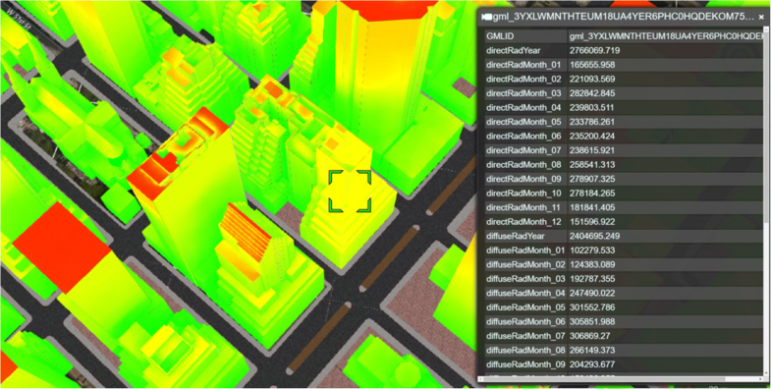Select the large red flat rooftop building
The image size is (771, 389).
pos(62,248)
